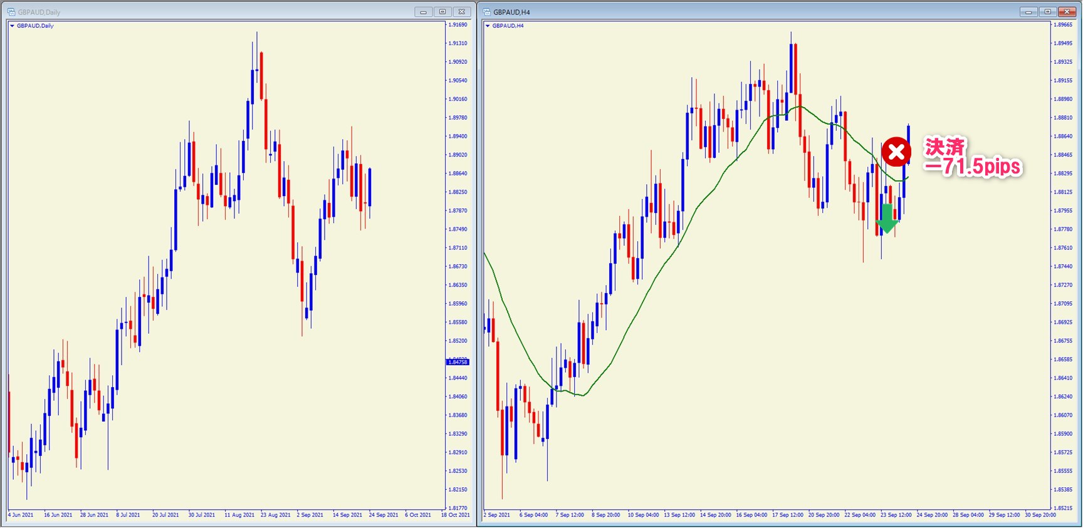Click price level 1.86410 on H4 axis
This screenshot has height=528, width=1083.
[x=1063, y=378]
